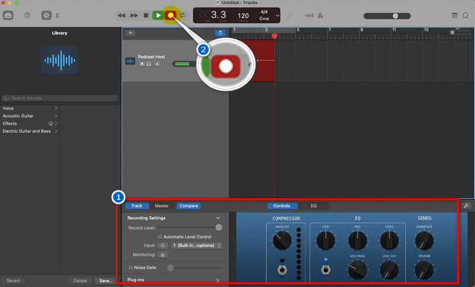Expand the Effects category
475x287 pixels.
[30, 123]
